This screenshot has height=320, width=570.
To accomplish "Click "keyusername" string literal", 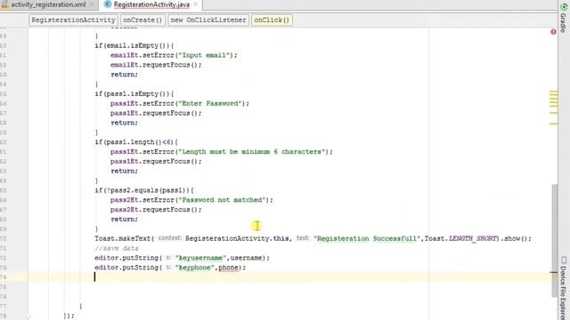I will (x=200, y=258).
